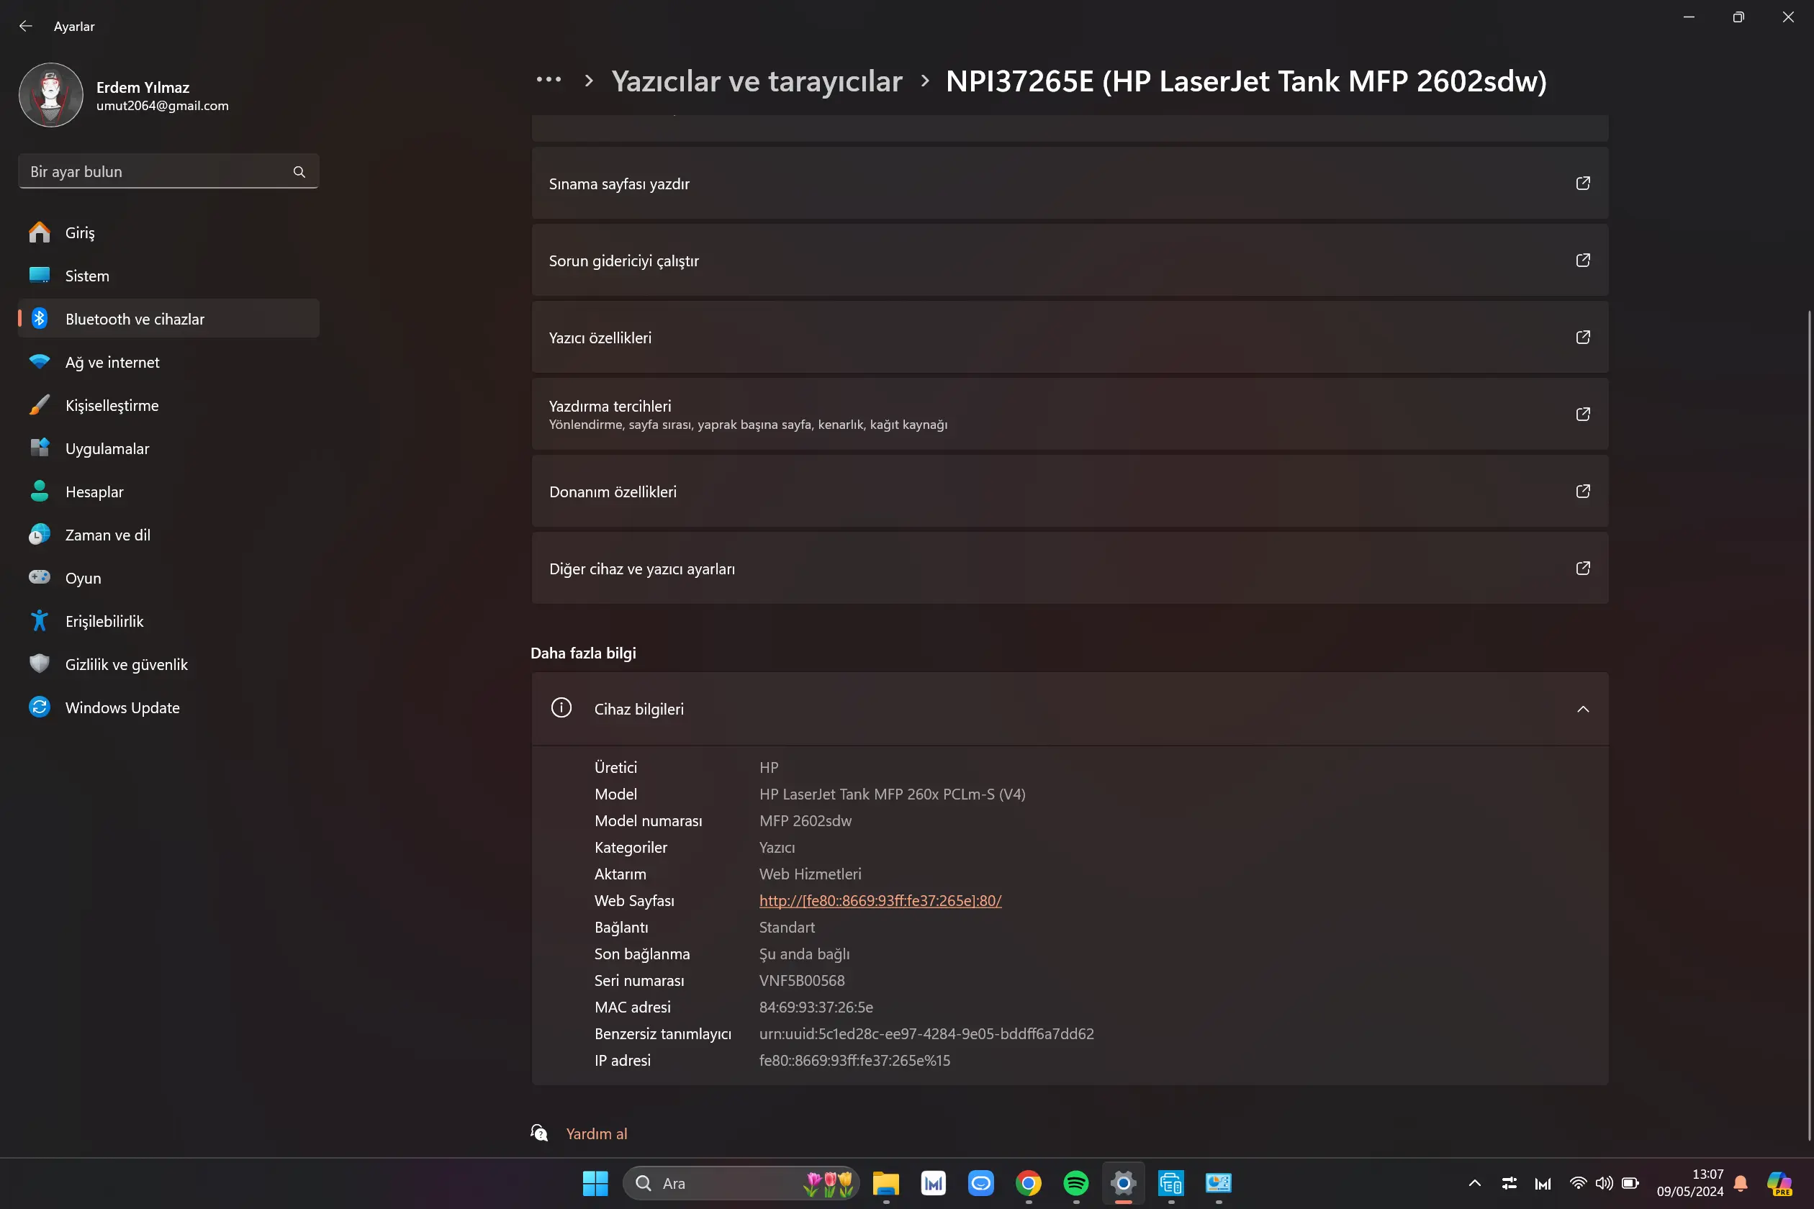Open Yazdırma tercihleri

point(1070,415)
